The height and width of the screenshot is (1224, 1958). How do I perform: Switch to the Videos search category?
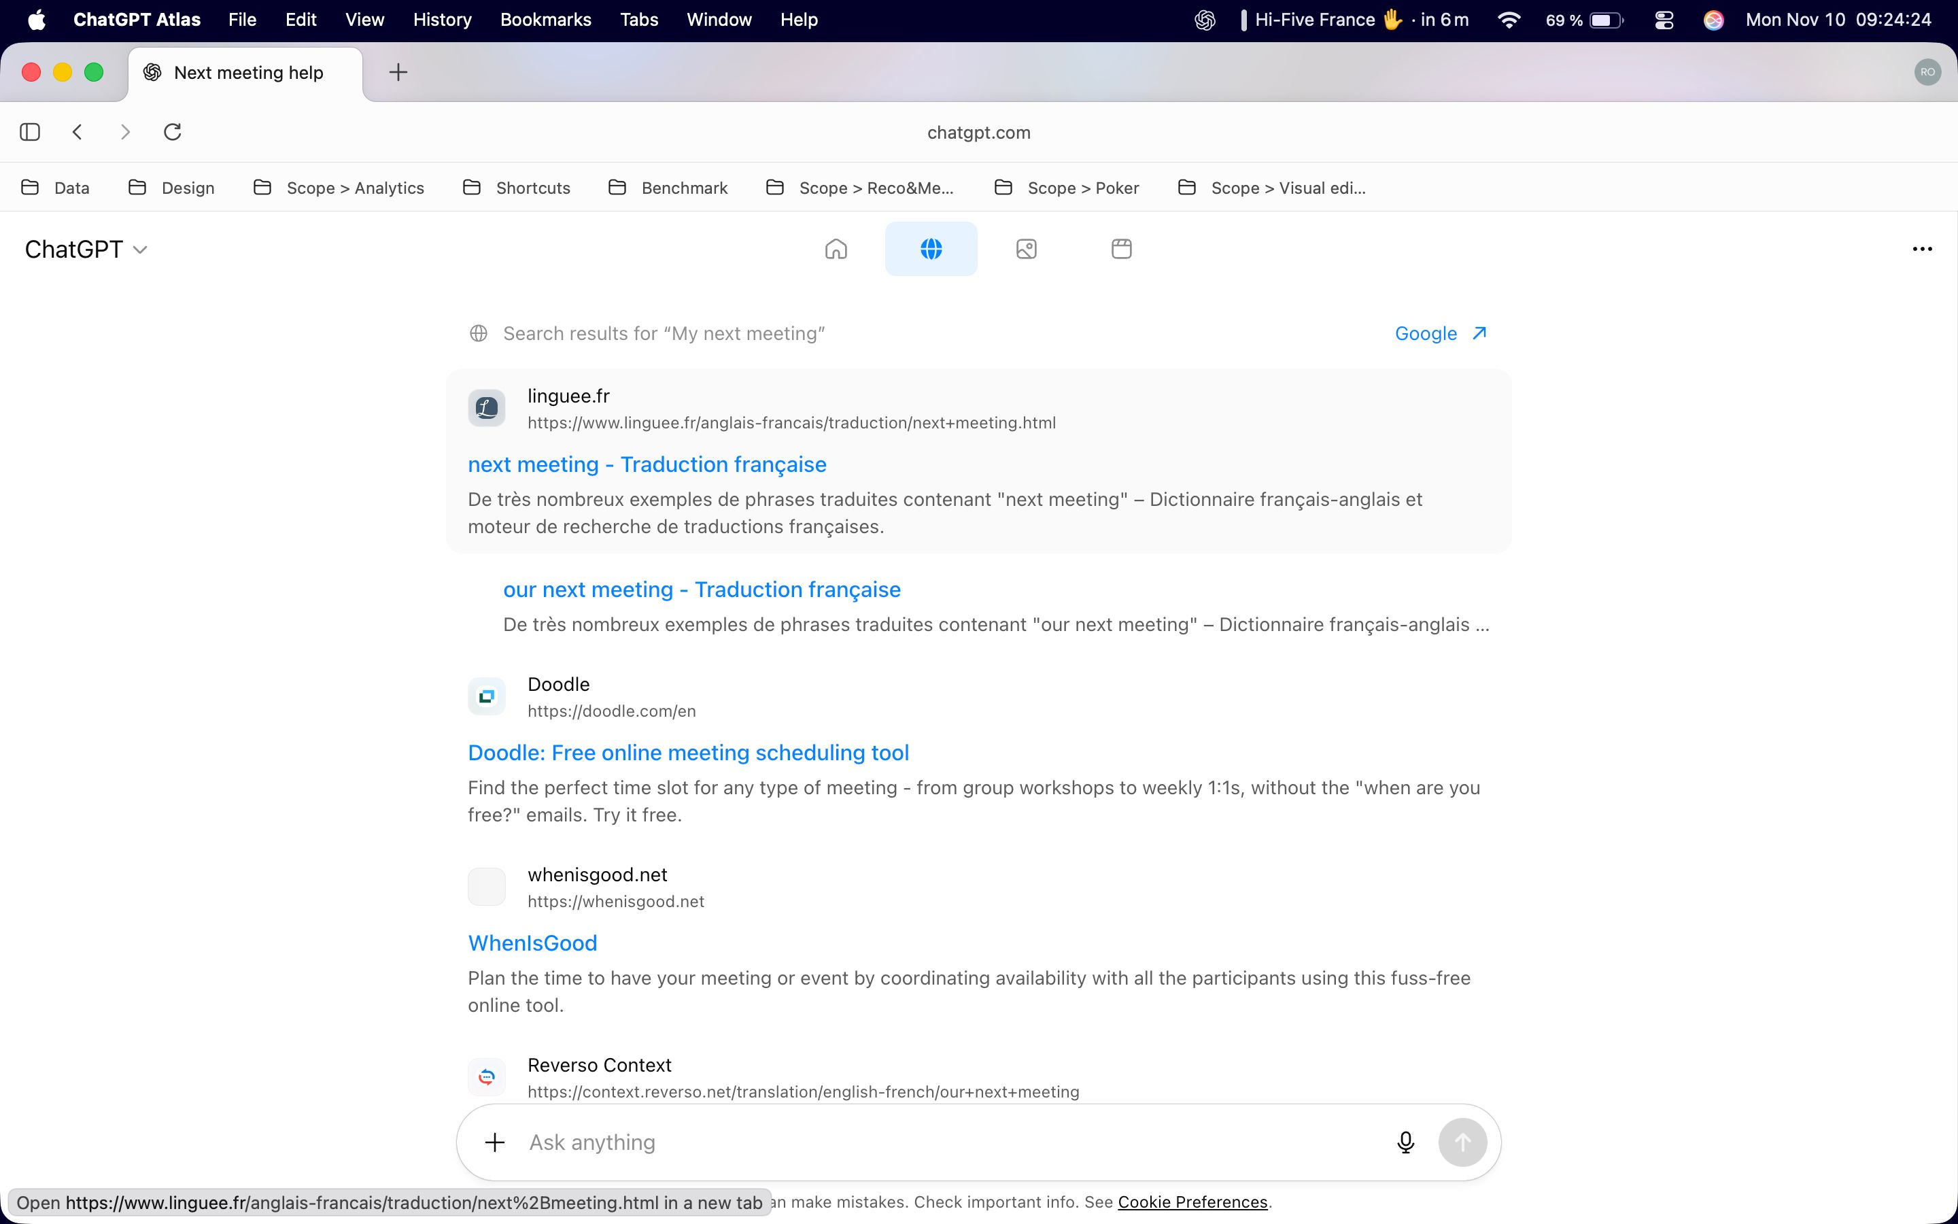coord(1120,248)
